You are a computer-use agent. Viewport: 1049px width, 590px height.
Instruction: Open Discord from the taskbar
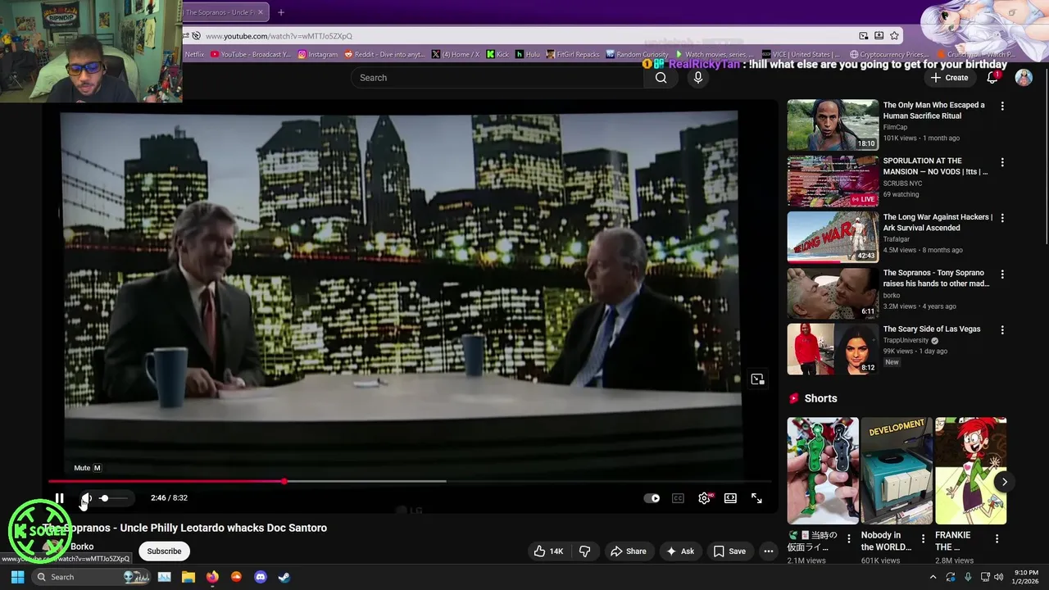[x=261, y=577]
